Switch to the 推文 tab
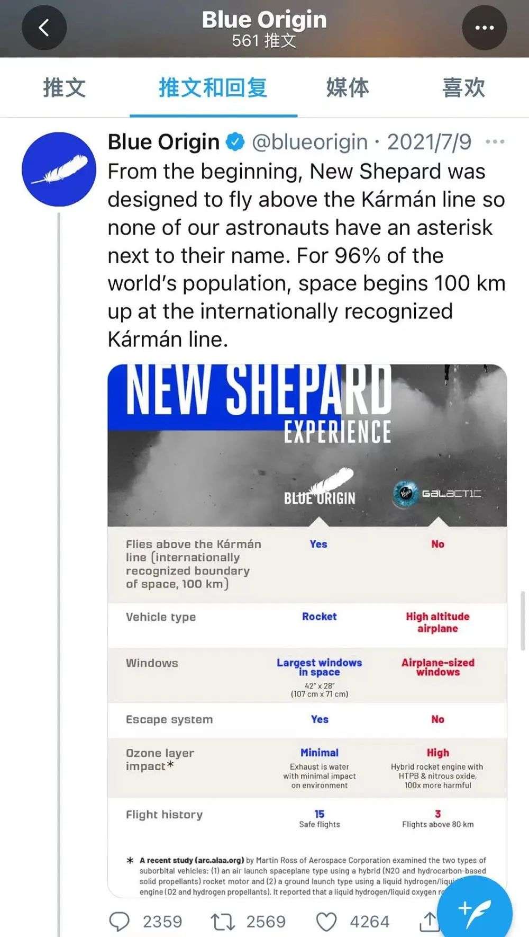Viewport: 529px width, 937px height. click(x=65, y=87)
